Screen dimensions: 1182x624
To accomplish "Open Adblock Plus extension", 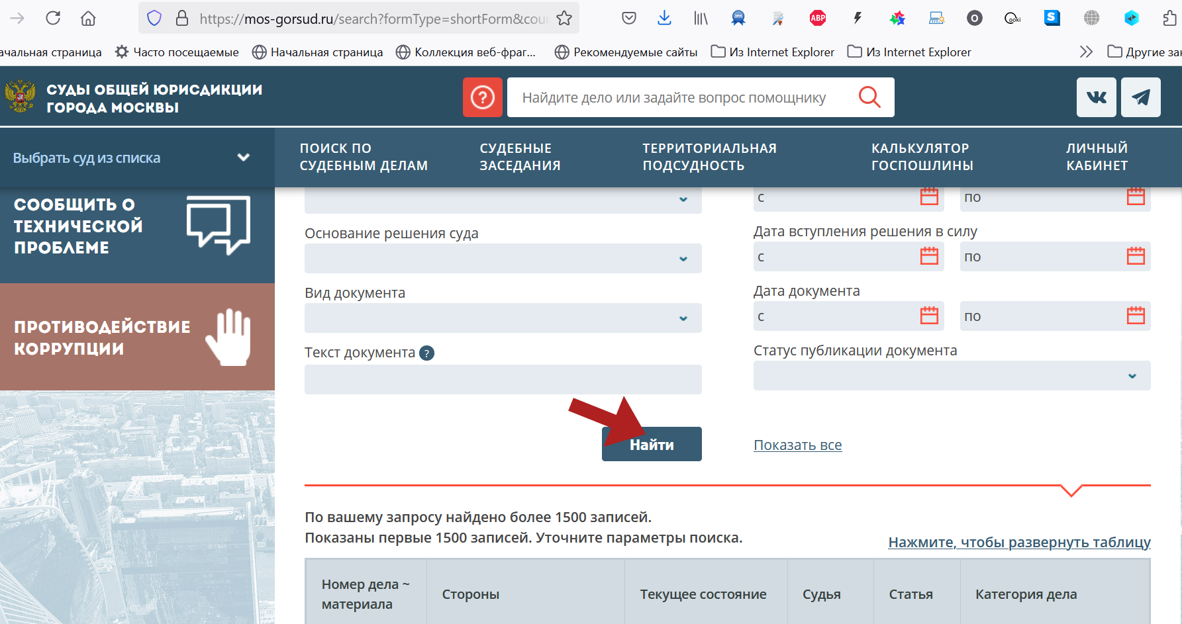I will click(817, 18).
